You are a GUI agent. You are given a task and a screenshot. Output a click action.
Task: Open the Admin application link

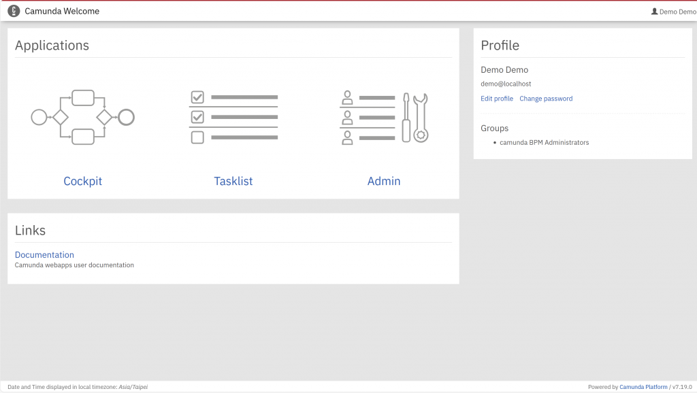[384, 181]
